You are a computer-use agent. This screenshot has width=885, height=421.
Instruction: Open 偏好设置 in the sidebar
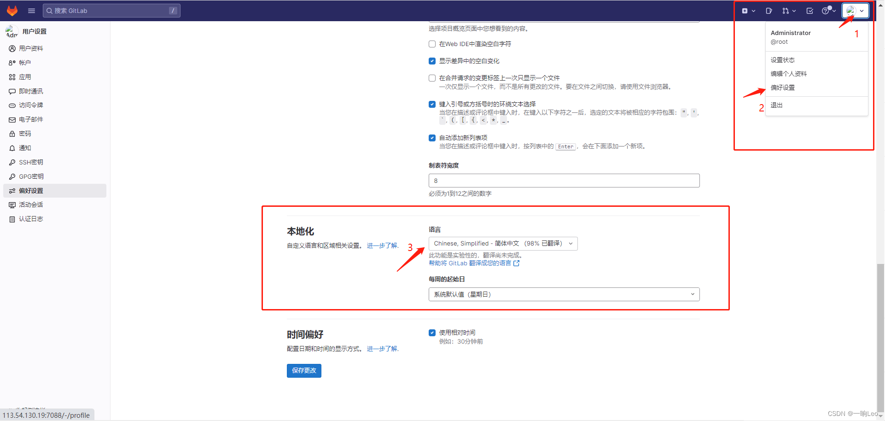point(55,191)
